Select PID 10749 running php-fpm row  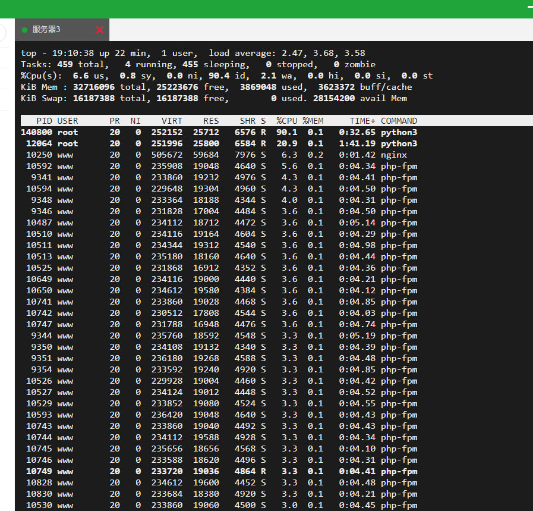39,471
